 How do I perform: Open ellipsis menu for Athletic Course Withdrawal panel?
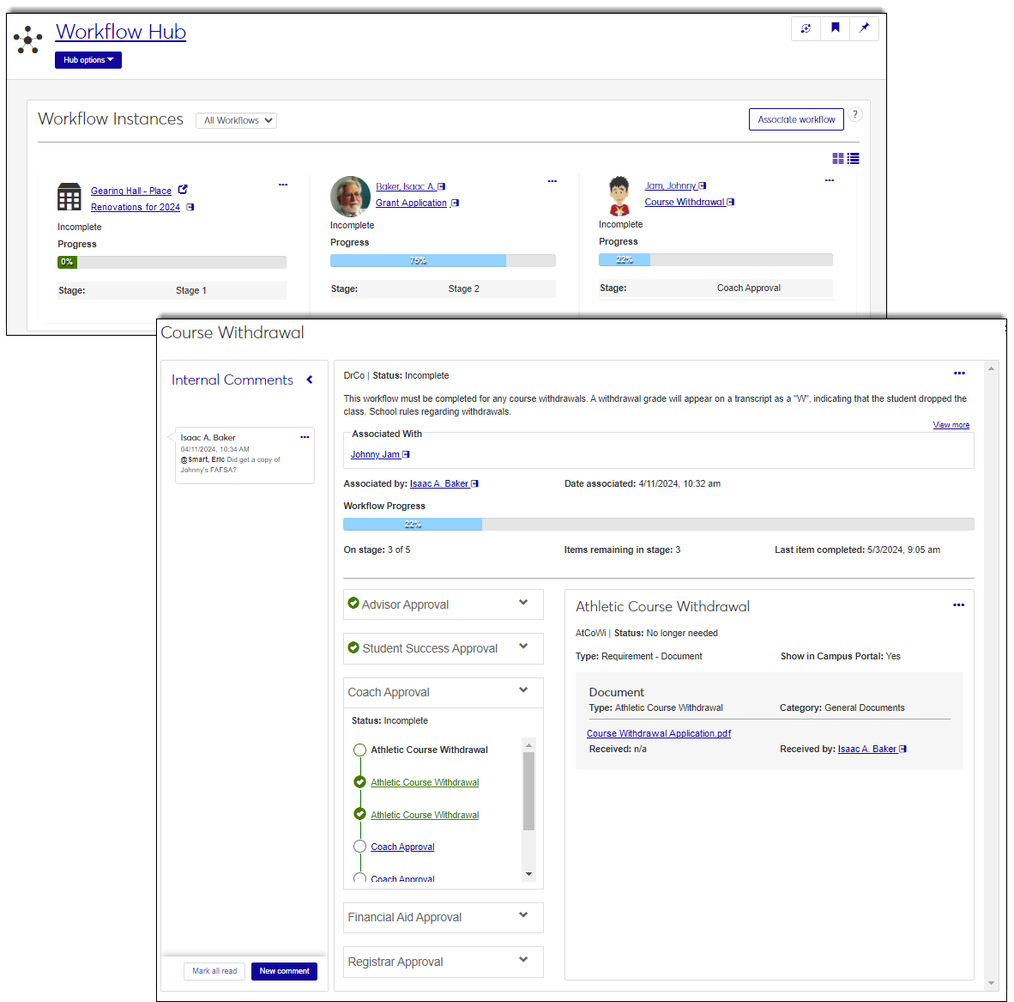[x=958, y=605]
